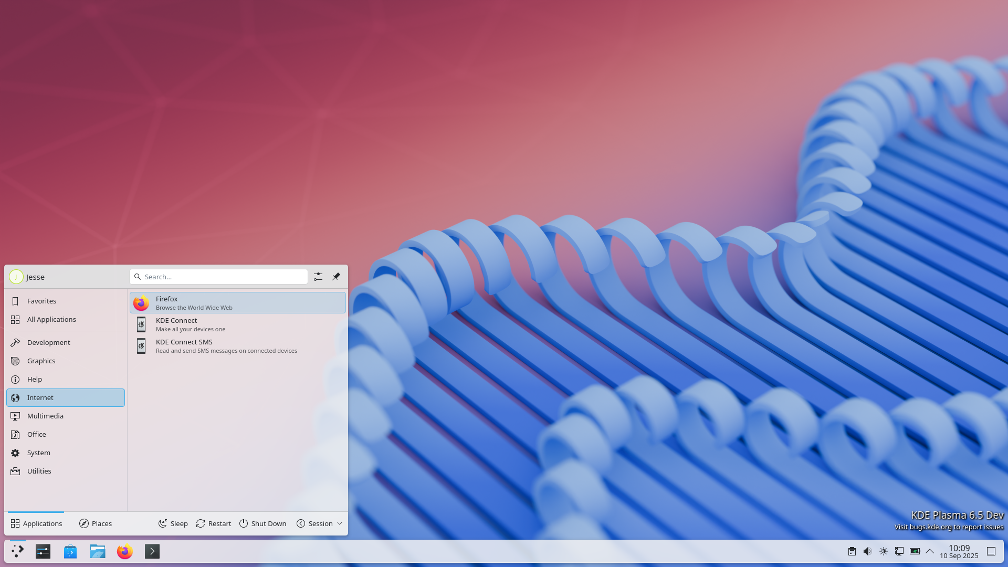Click the clock showing 10:09
This screenshot has height=567, width=1008.
(x=959, y=551)
